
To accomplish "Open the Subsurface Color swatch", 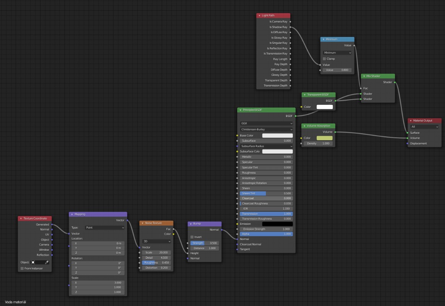I will [x=277, y=151].
